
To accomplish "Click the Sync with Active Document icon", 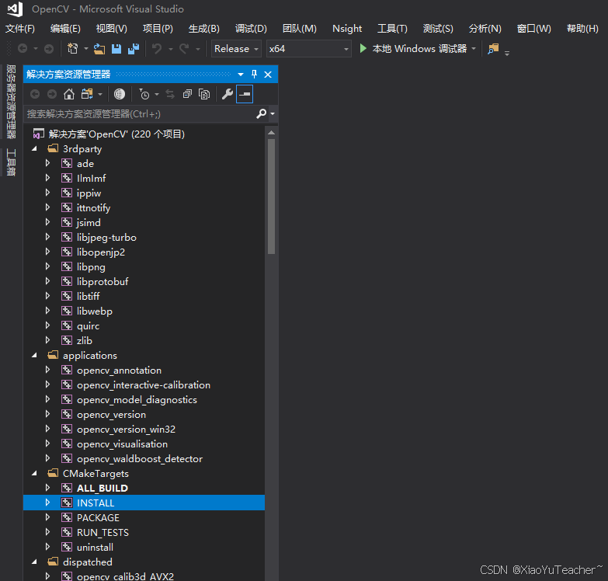I will (x=170, y=94).
